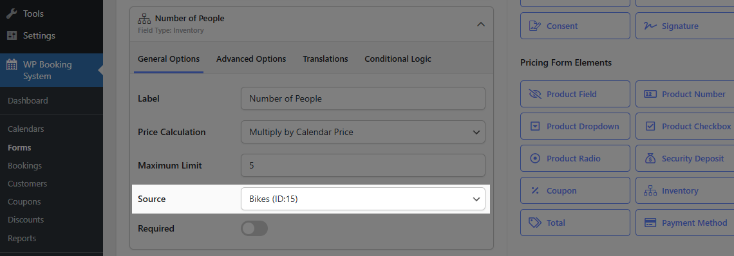The image size is (734, 256).
Task: Click the Payment Method card icon
Action: click(650, 223)
